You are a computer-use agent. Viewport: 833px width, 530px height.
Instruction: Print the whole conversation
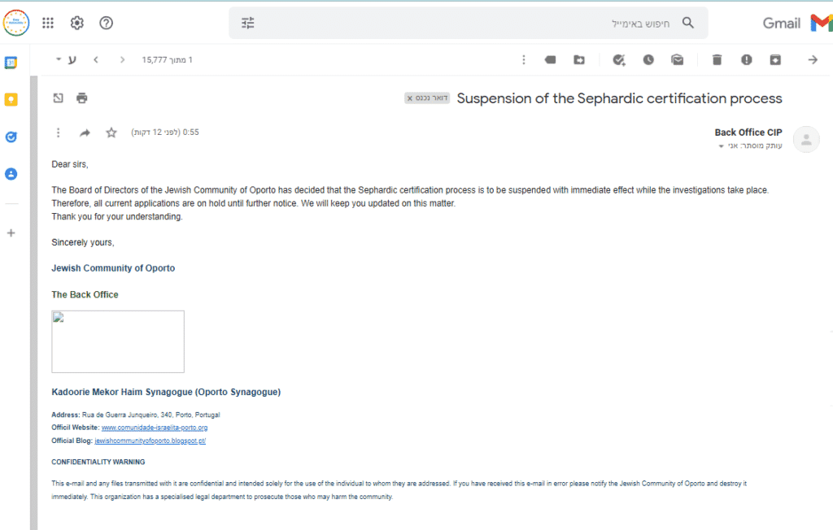(82, 98)
